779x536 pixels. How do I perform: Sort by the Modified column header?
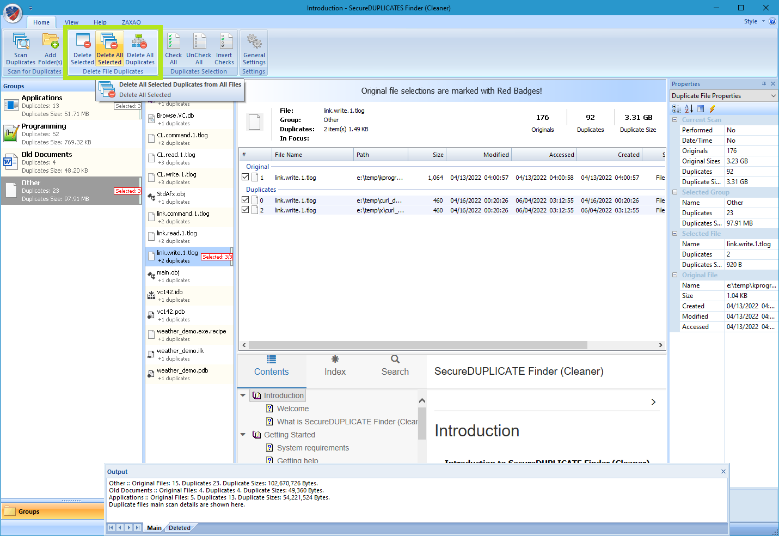(x=479, y=155)
